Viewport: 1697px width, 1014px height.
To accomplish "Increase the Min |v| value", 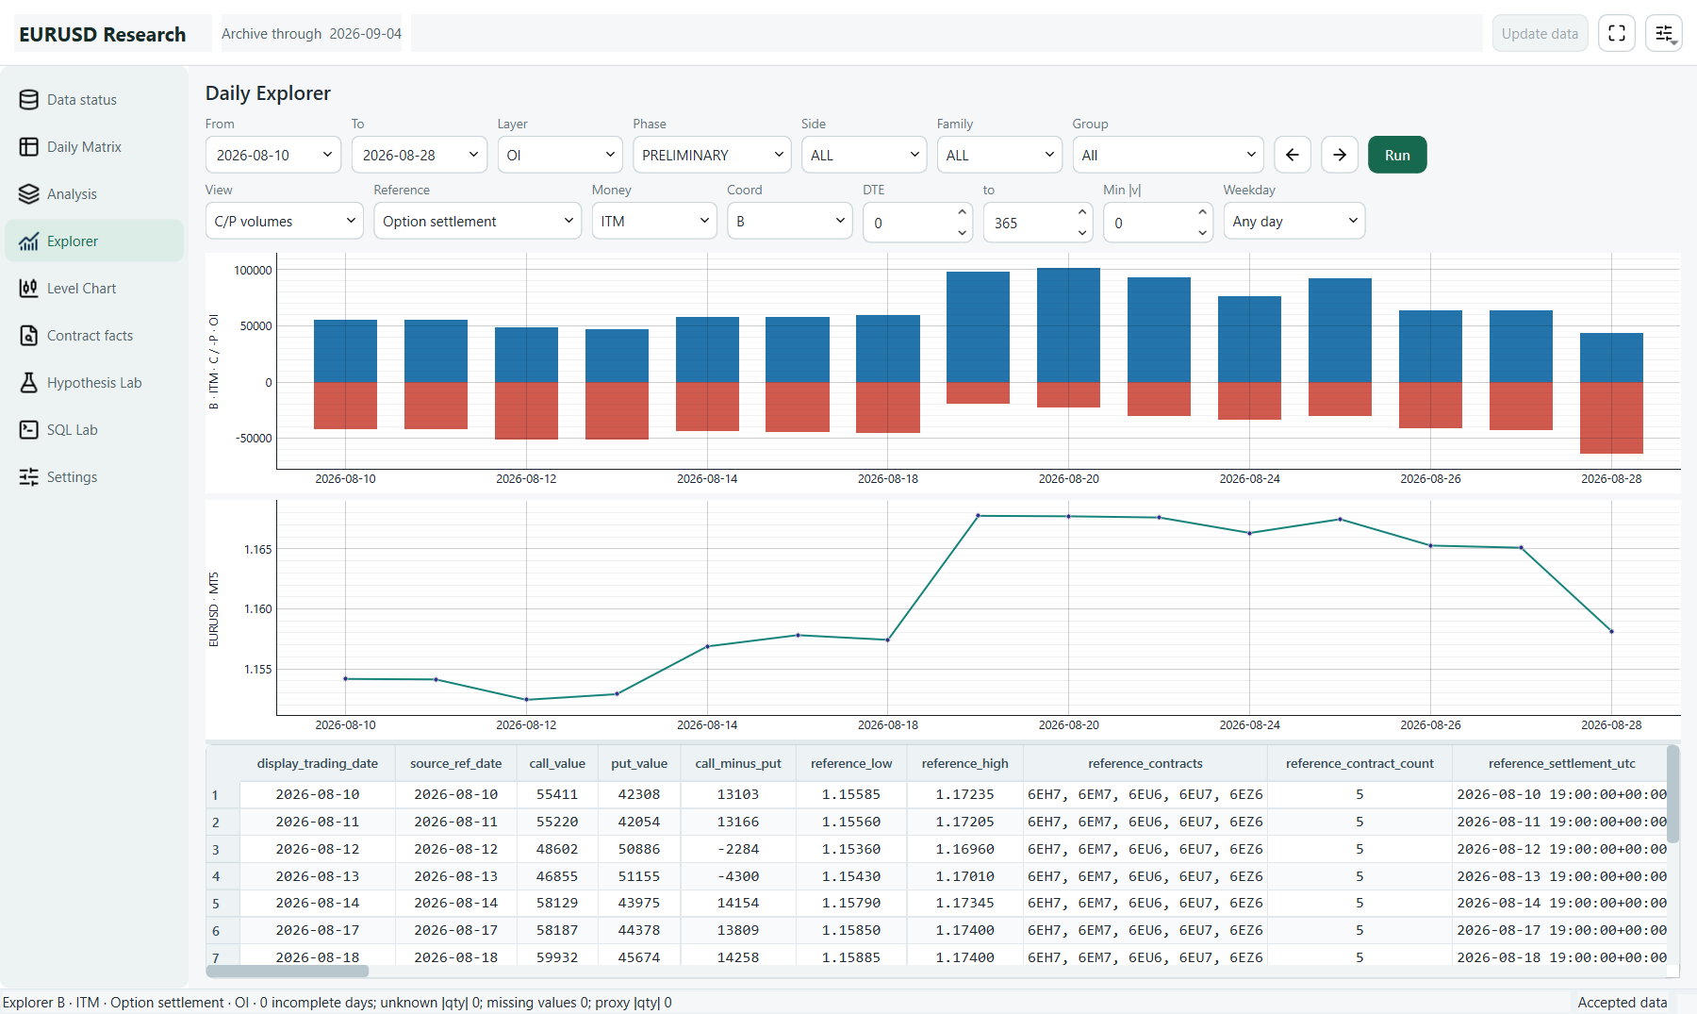I will coord(1202,213).
